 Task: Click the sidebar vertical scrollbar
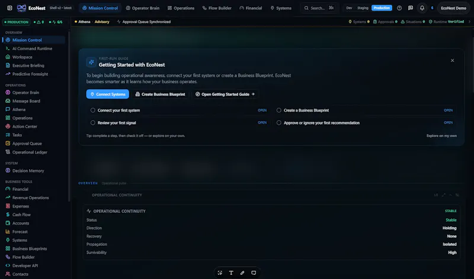click(x=69, y=116)
